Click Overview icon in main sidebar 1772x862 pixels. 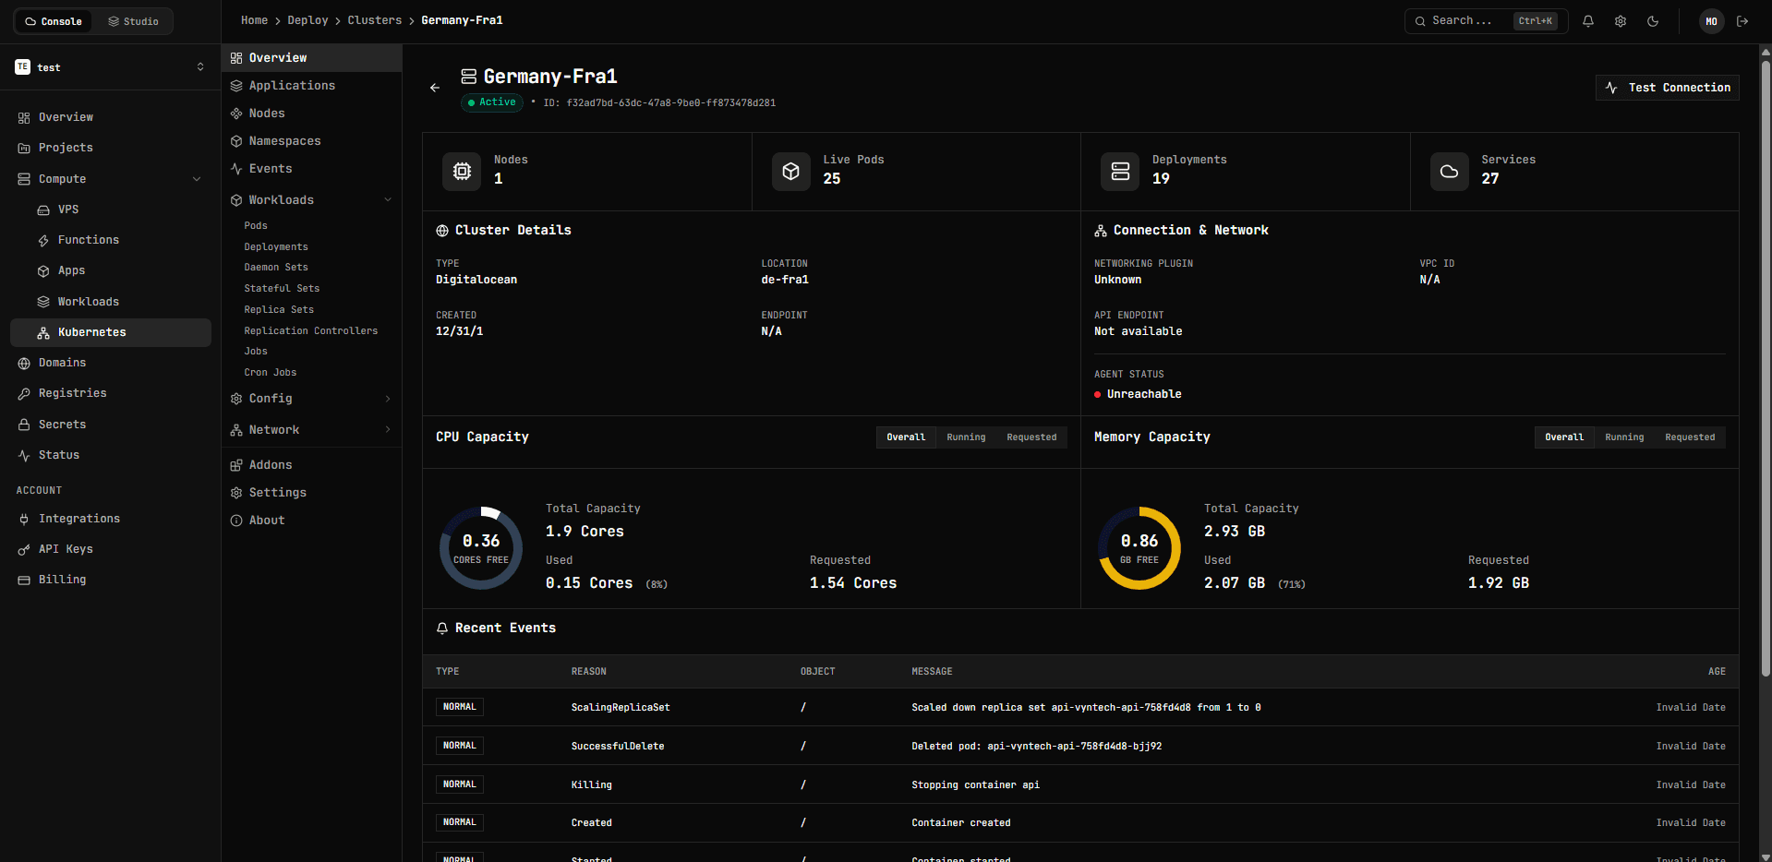click(x=24, y=117)
